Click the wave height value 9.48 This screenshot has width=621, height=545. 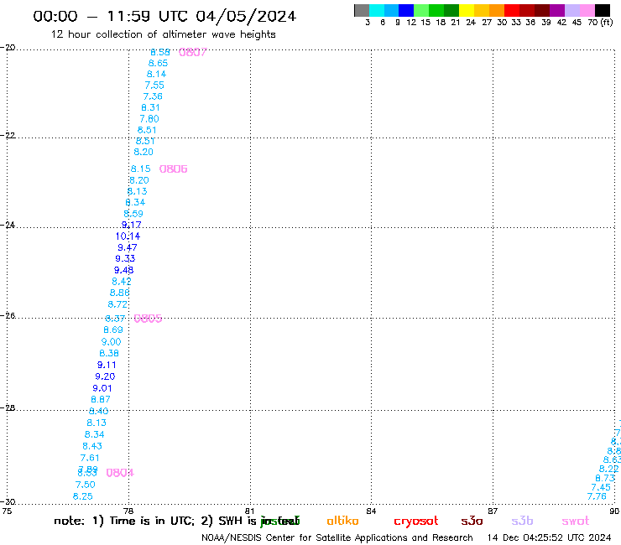123,270
